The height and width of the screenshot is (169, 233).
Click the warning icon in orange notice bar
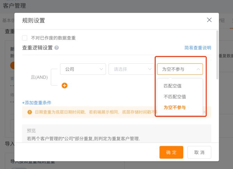30,112
